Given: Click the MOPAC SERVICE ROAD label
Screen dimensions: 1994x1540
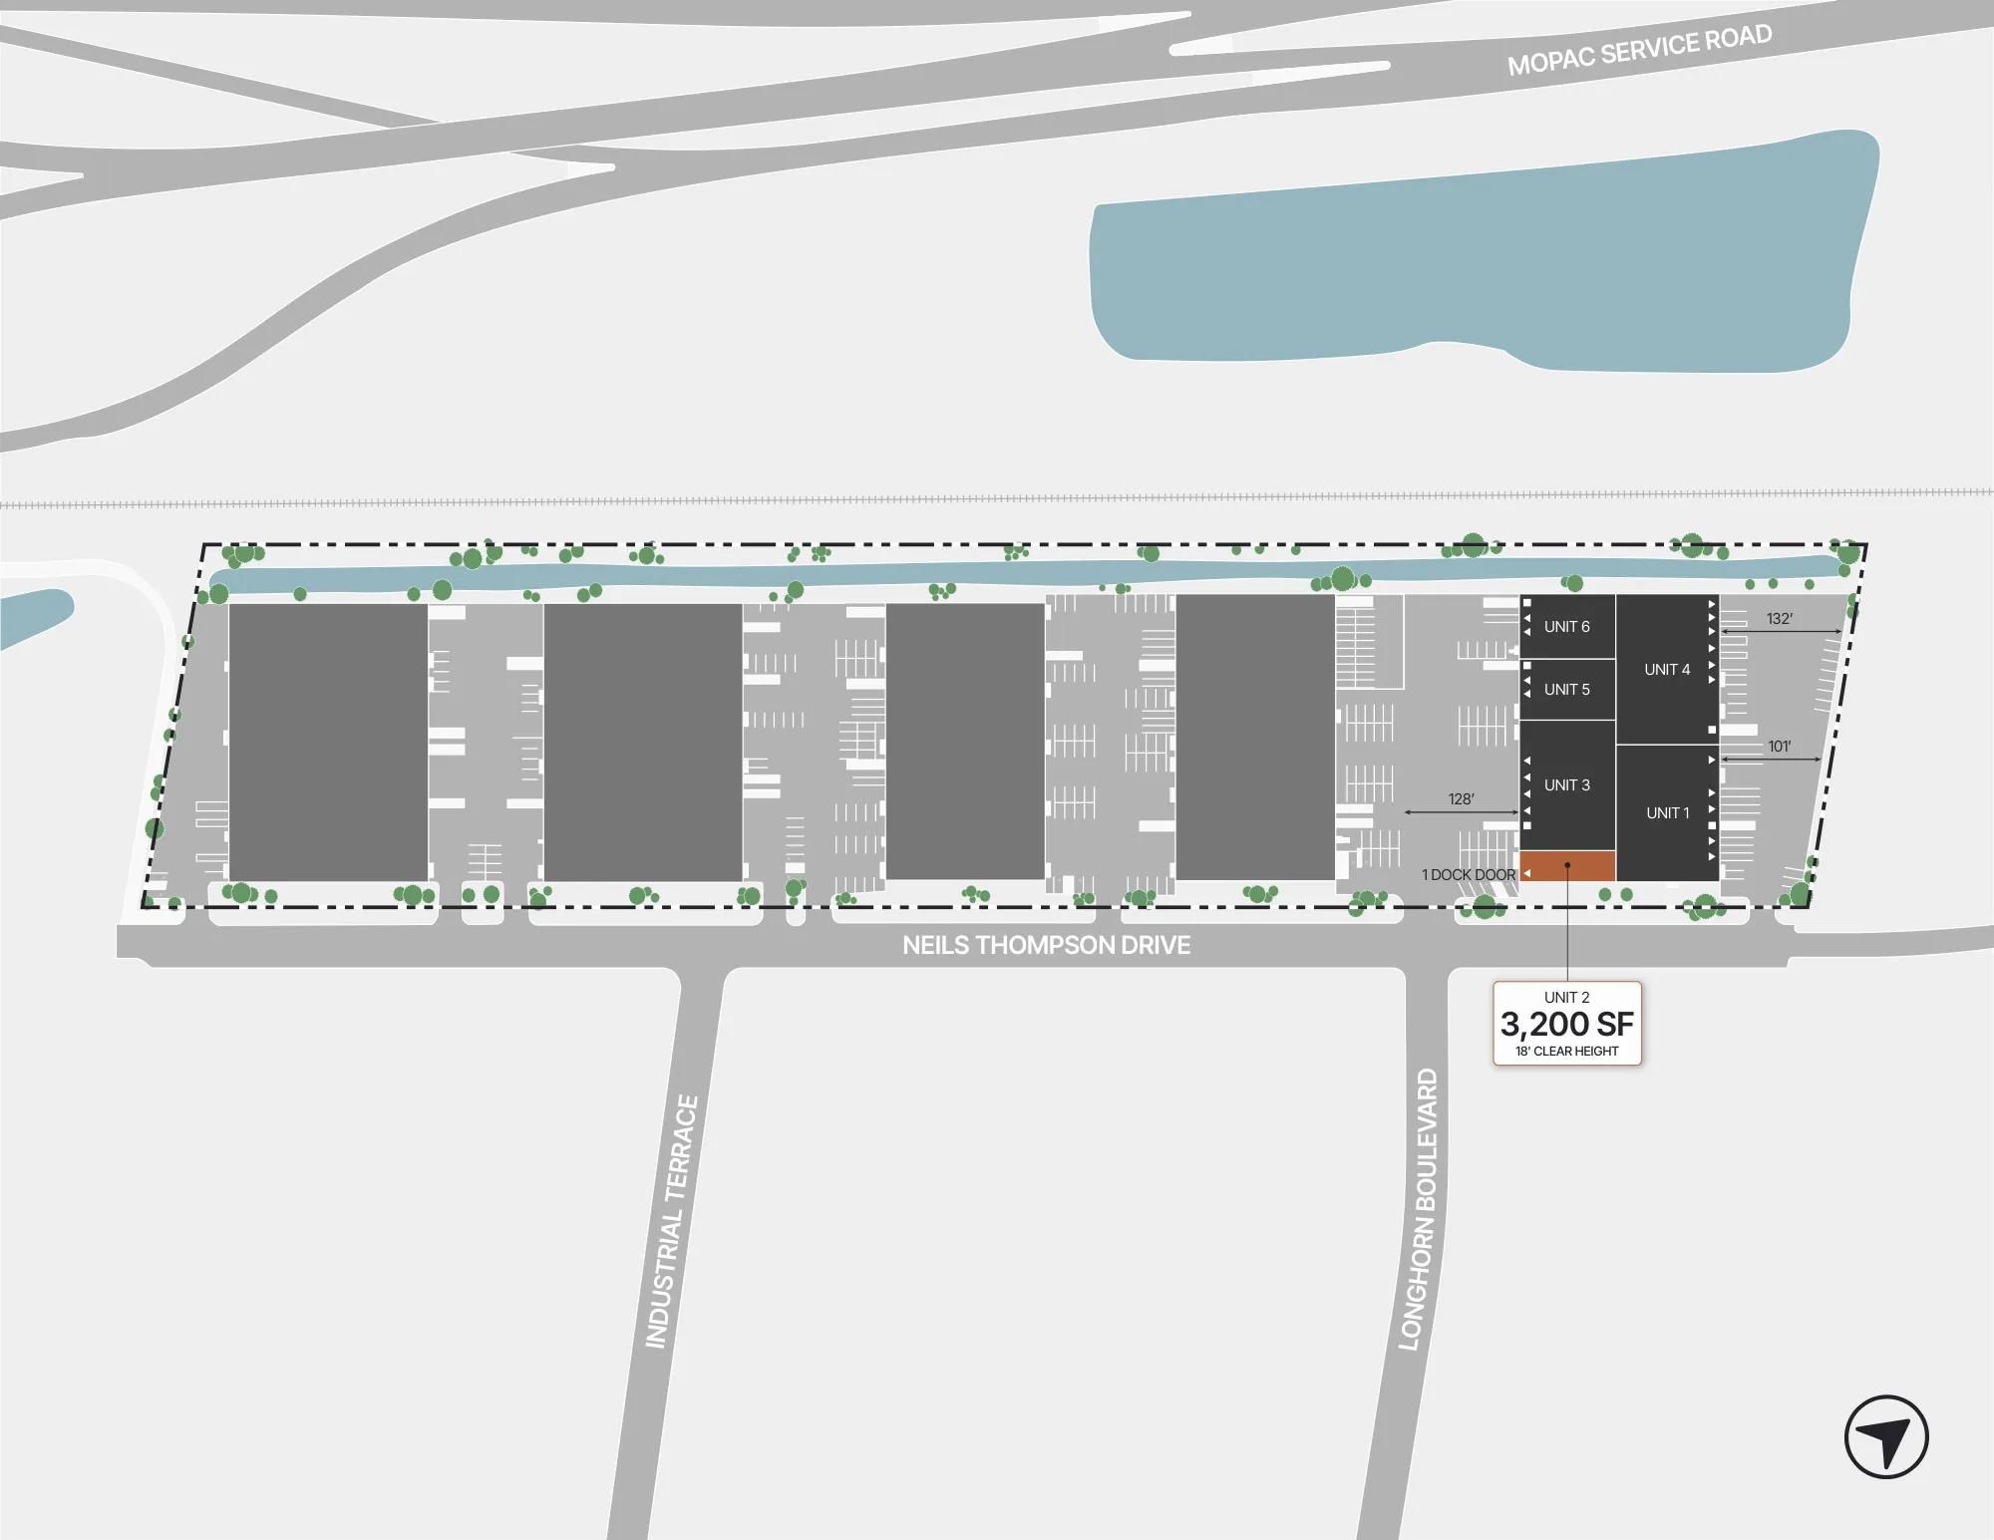Looking at the screenshot, I should 1639,50.
